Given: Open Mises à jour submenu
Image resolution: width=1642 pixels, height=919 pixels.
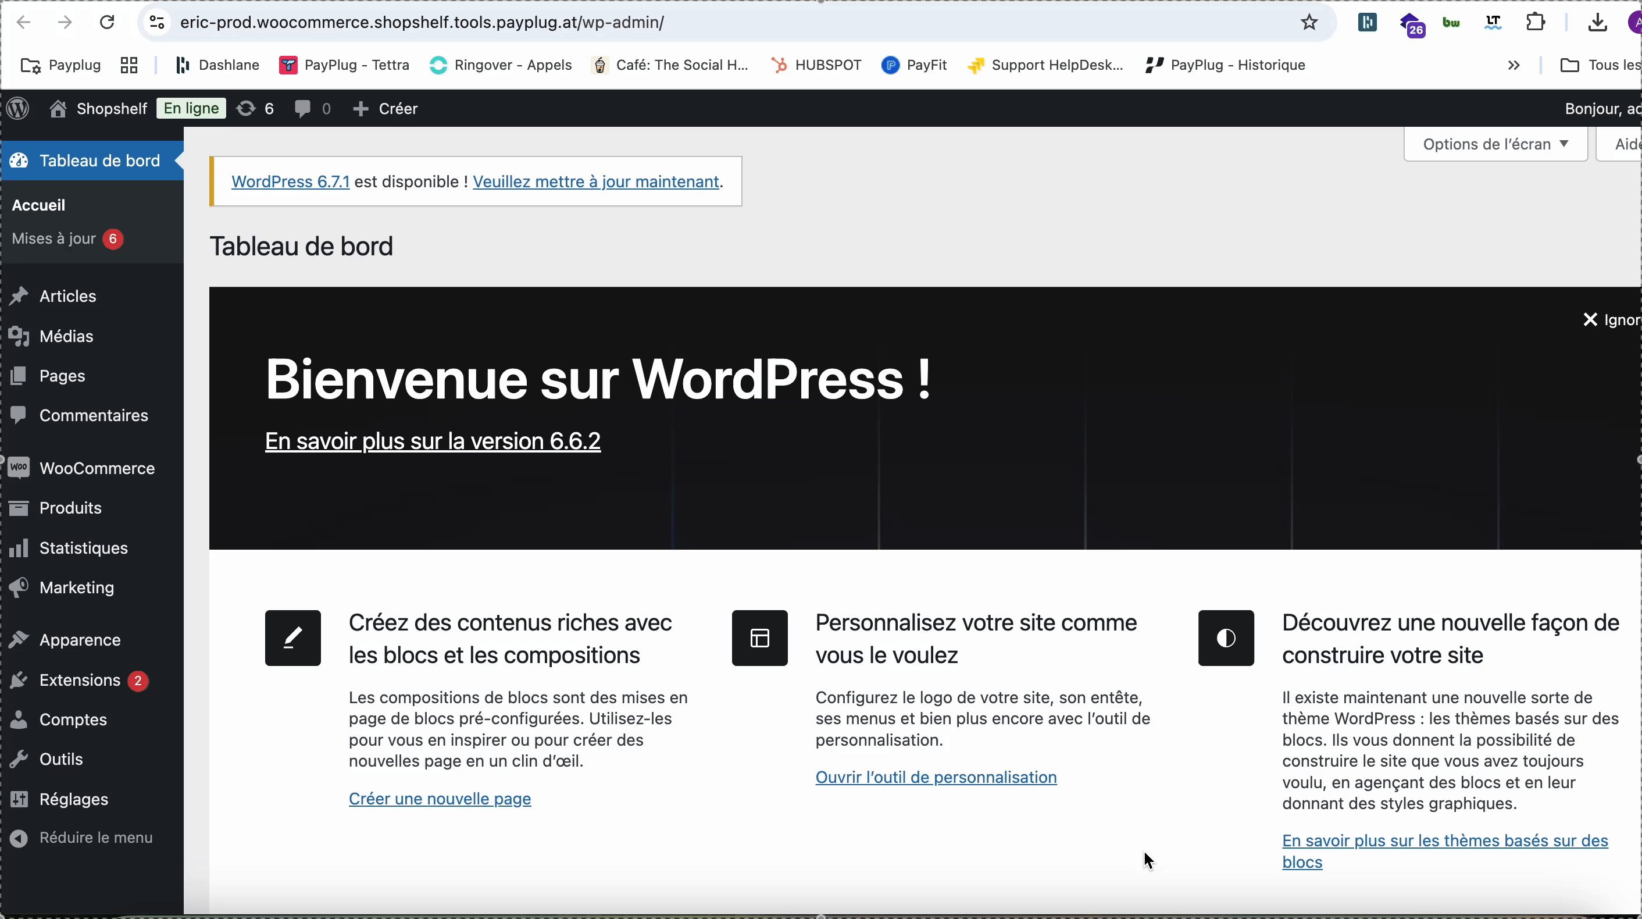Looking at the screenshot, I should [67, 238].
